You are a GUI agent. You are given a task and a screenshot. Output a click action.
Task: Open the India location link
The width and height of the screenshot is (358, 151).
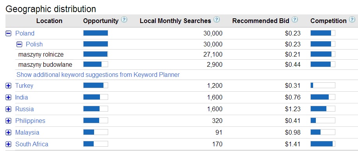(x=21, y=98)
